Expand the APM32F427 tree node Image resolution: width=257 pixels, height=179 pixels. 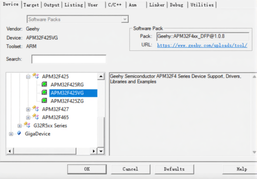pyautogui.click(x=28, y=109)
